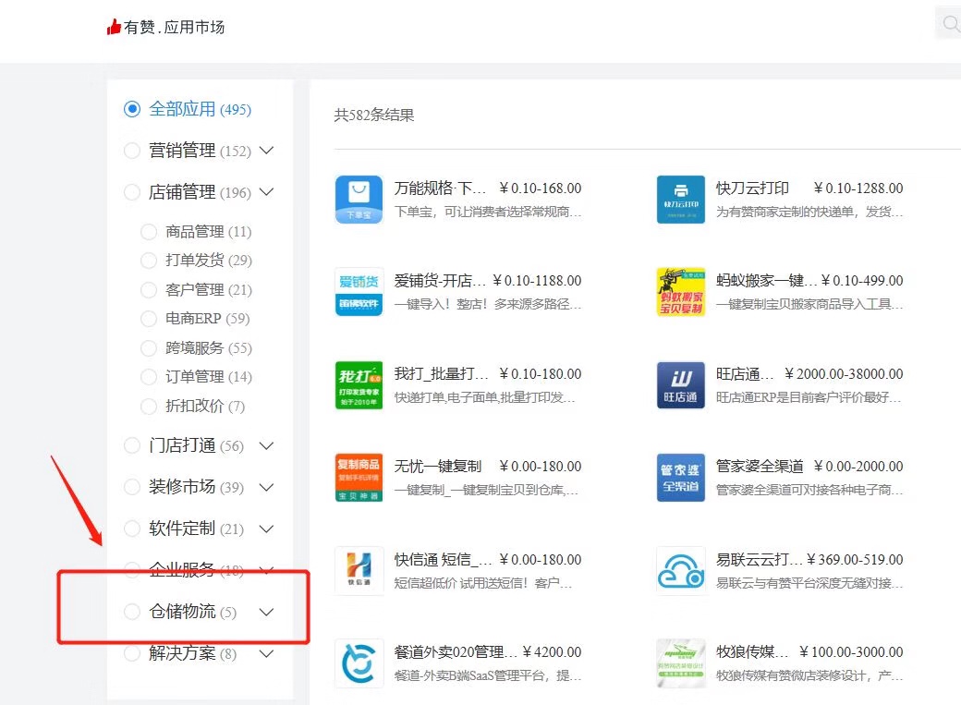This screenshot has height=705, width=961.
Task: Select the 折扣改价 radio button
Action: click(149, 406)
